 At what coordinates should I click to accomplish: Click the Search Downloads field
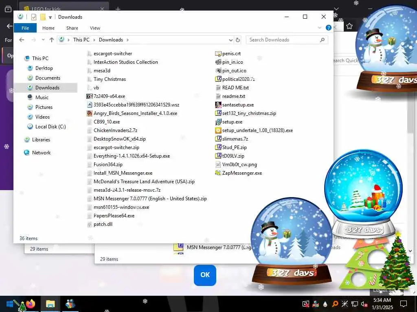point(287,40)
